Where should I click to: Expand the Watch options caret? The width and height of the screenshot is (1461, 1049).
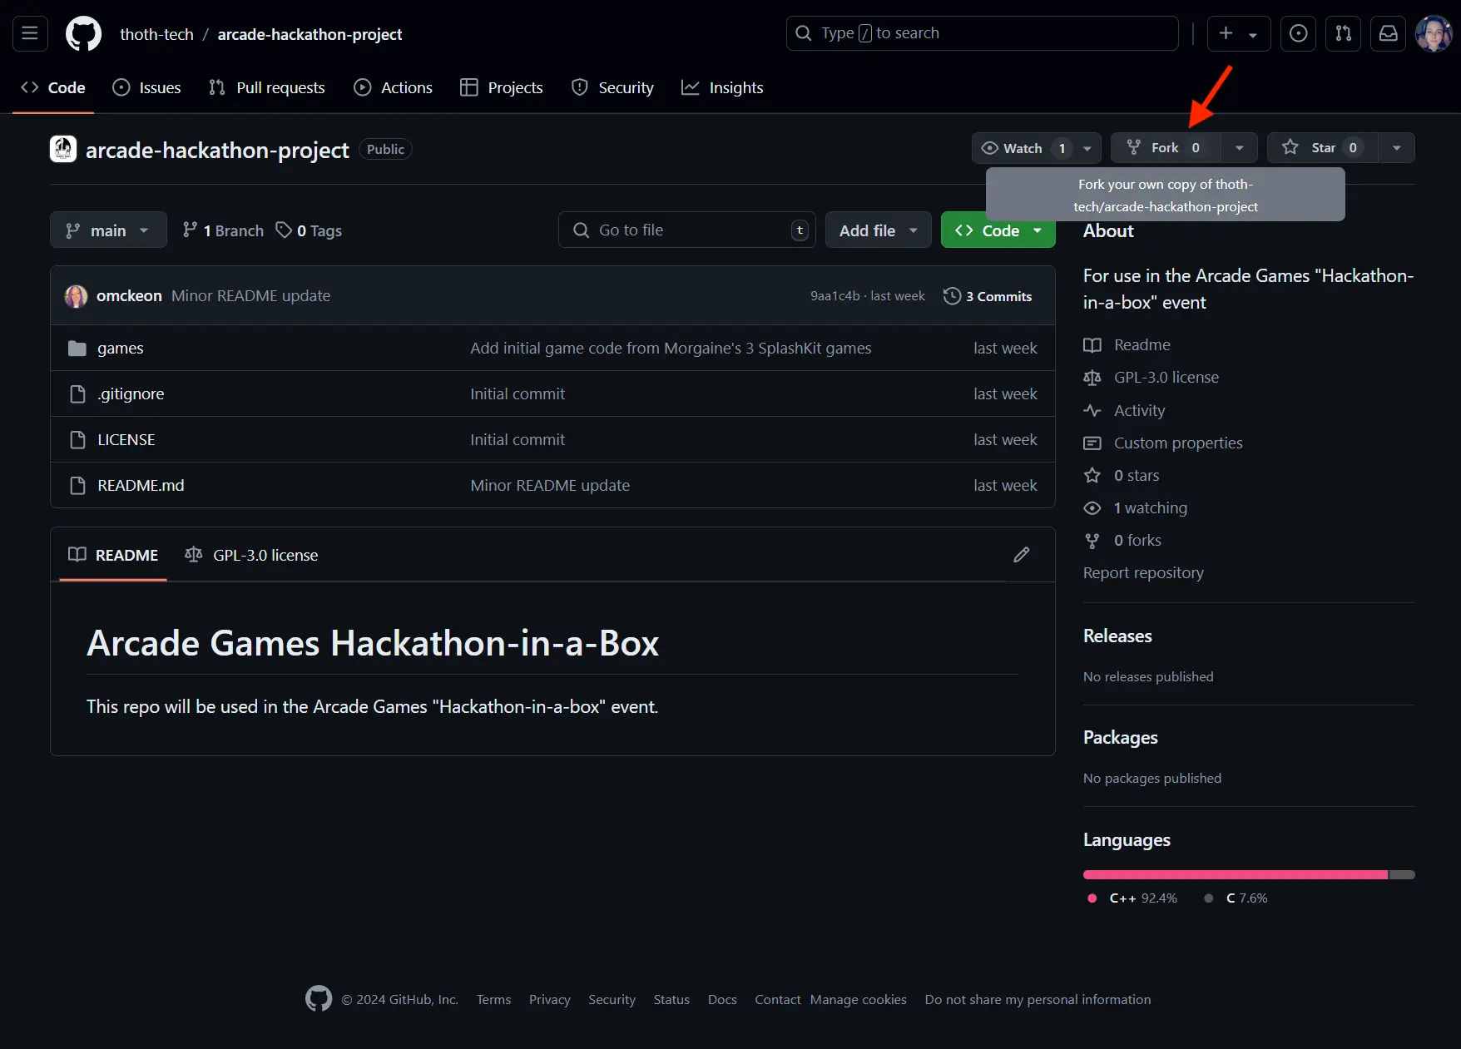pyautogui.click(x=1087, y=148)
